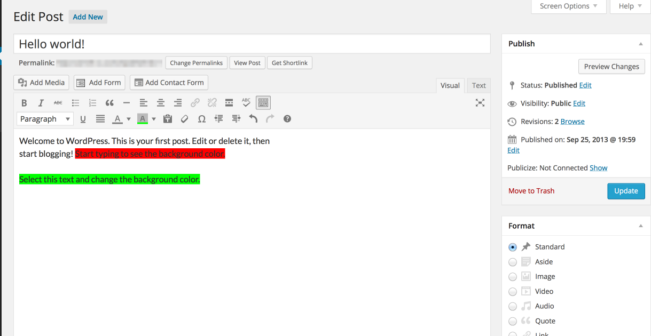Switch to the Visual editor tab
This screenshot has width=651, height=336.
(x=450, y=85)
